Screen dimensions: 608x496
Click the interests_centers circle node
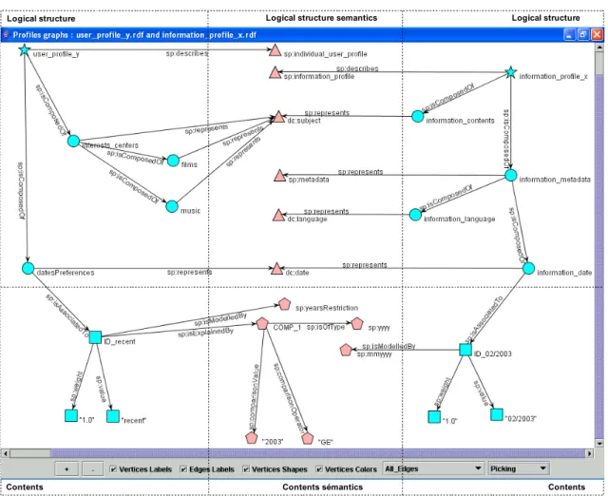tap(73, 141)
